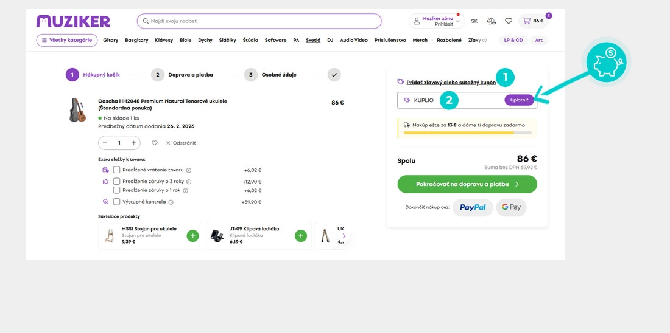Open the compare scales icon
This screenshot has width=670, height=333.
pyautogui.click(x=492, y=21)
